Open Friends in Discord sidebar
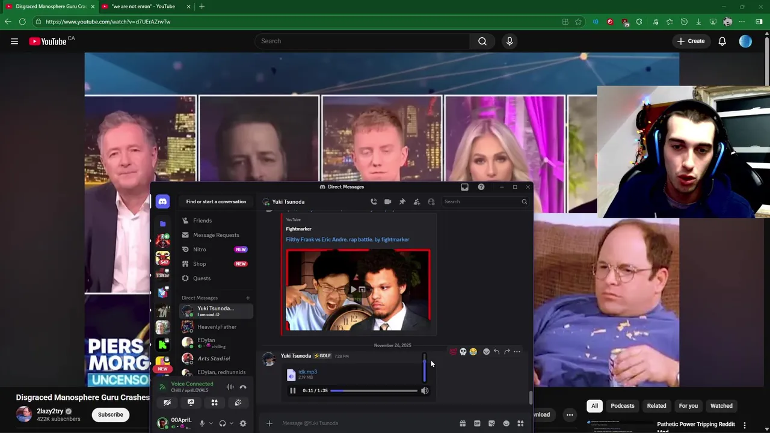The width and height of the screenshot is (770, 433). 216,221
